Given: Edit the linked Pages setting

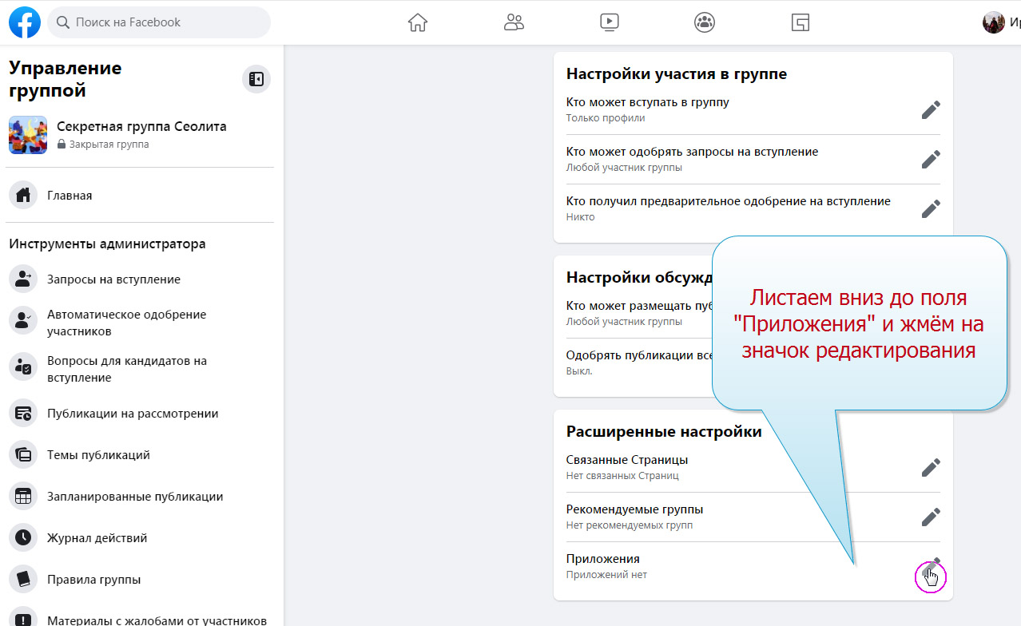Looking at the screenshot, I should [930, 468].
